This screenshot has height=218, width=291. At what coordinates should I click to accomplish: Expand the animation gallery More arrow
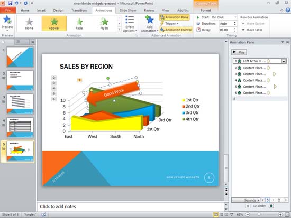[119, 29]
